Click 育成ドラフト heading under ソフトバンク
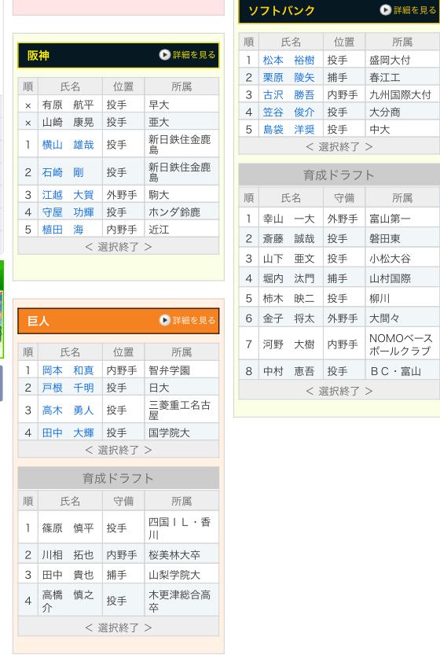This screenshot has width=440, height=655. pos(339,175)
